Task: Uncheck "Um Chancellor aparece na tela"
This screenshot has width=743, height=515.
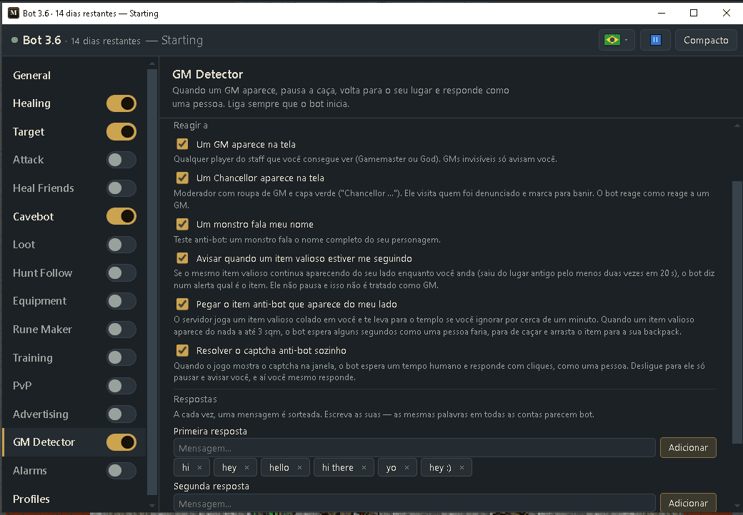Action: click(182, 178)
